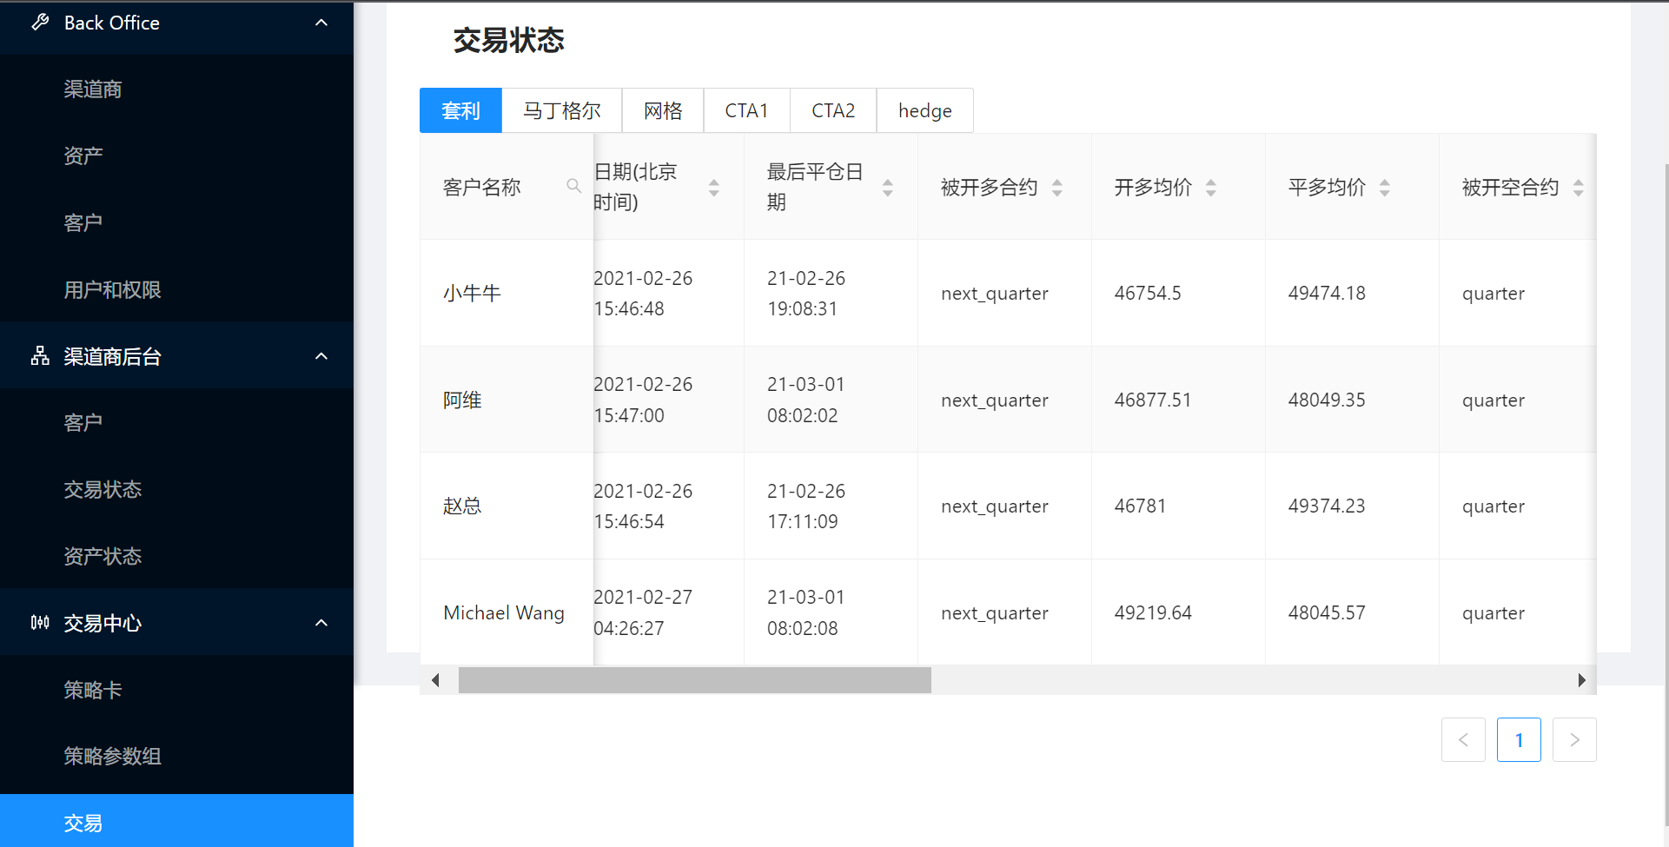Click quarter in Michael Wang's row

[1493, 612]
